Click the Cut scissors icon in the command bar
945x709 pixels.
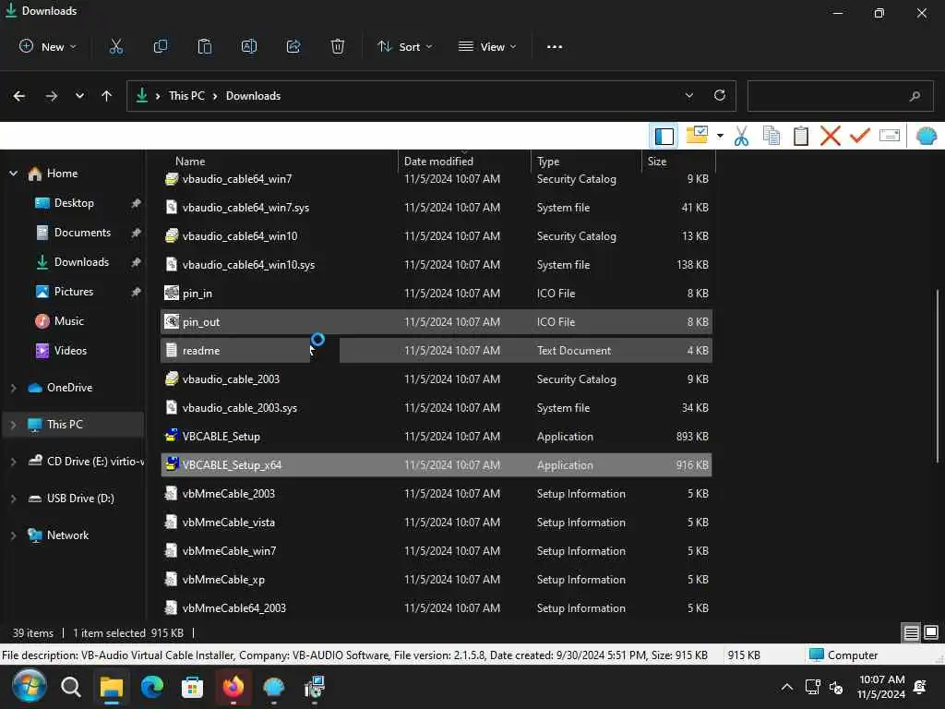point(115,46)
